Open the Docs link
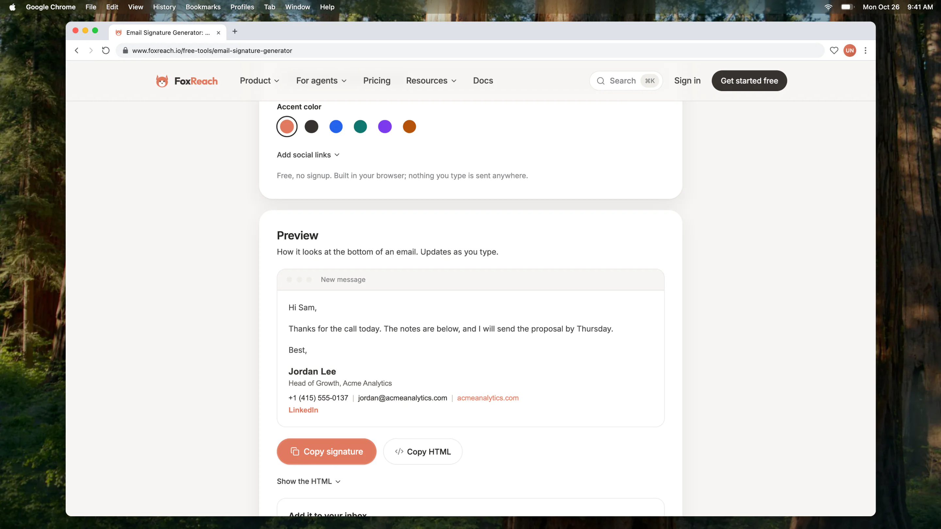Image resolution: width=941 pixels, height=529 pixels. (483, 81)
